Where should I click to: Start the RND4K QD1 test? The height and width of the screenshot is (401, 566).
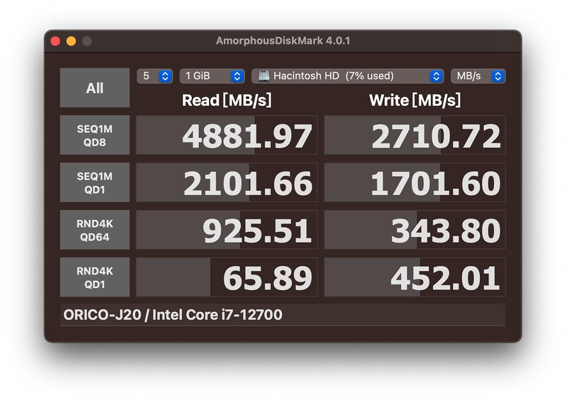pos(95,278)
